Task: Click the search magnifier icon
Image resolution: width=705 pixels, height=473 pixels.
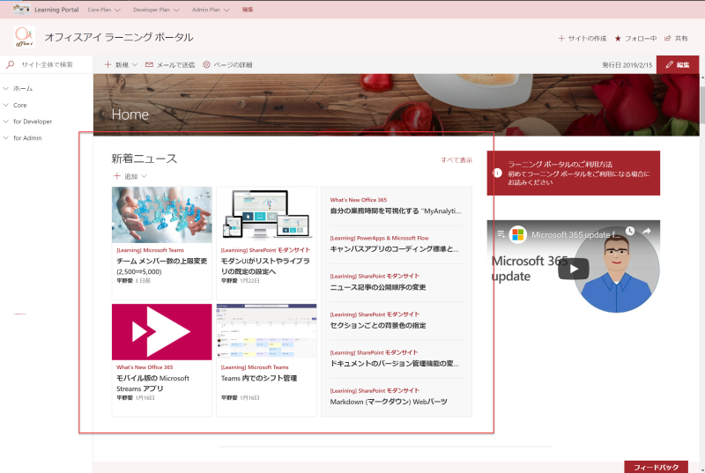Action: pyautogui.click(x=10, y=64)
